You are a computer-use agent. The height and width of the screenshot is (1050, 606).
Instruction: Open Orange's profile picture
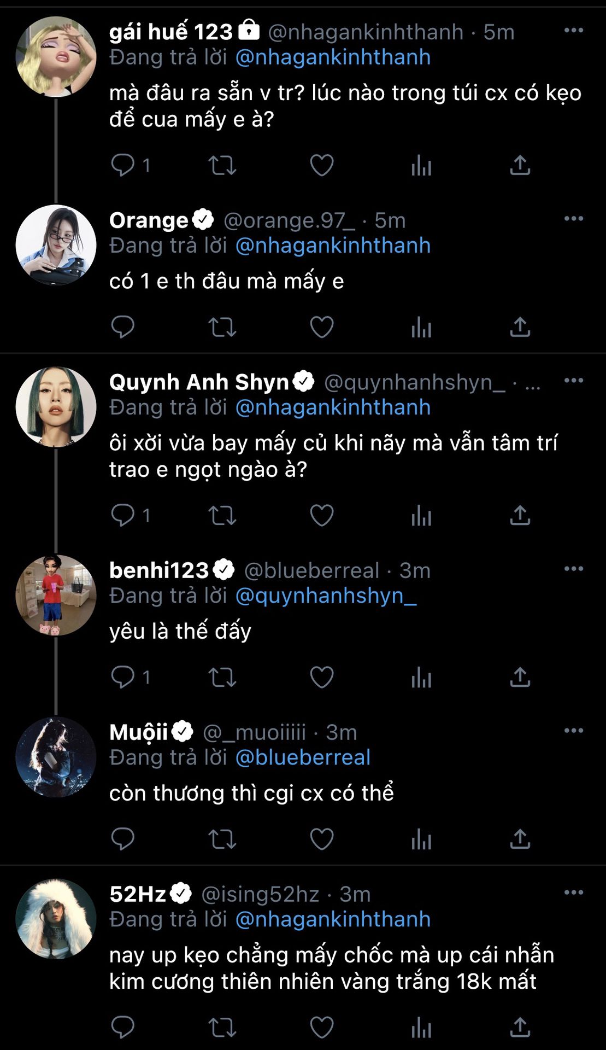coord(56,245)
